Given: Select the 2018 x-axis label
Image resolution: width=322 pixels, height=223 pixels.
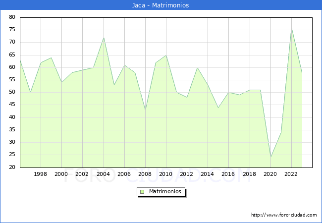Looking at the screenshot, I should click(250, 174).
